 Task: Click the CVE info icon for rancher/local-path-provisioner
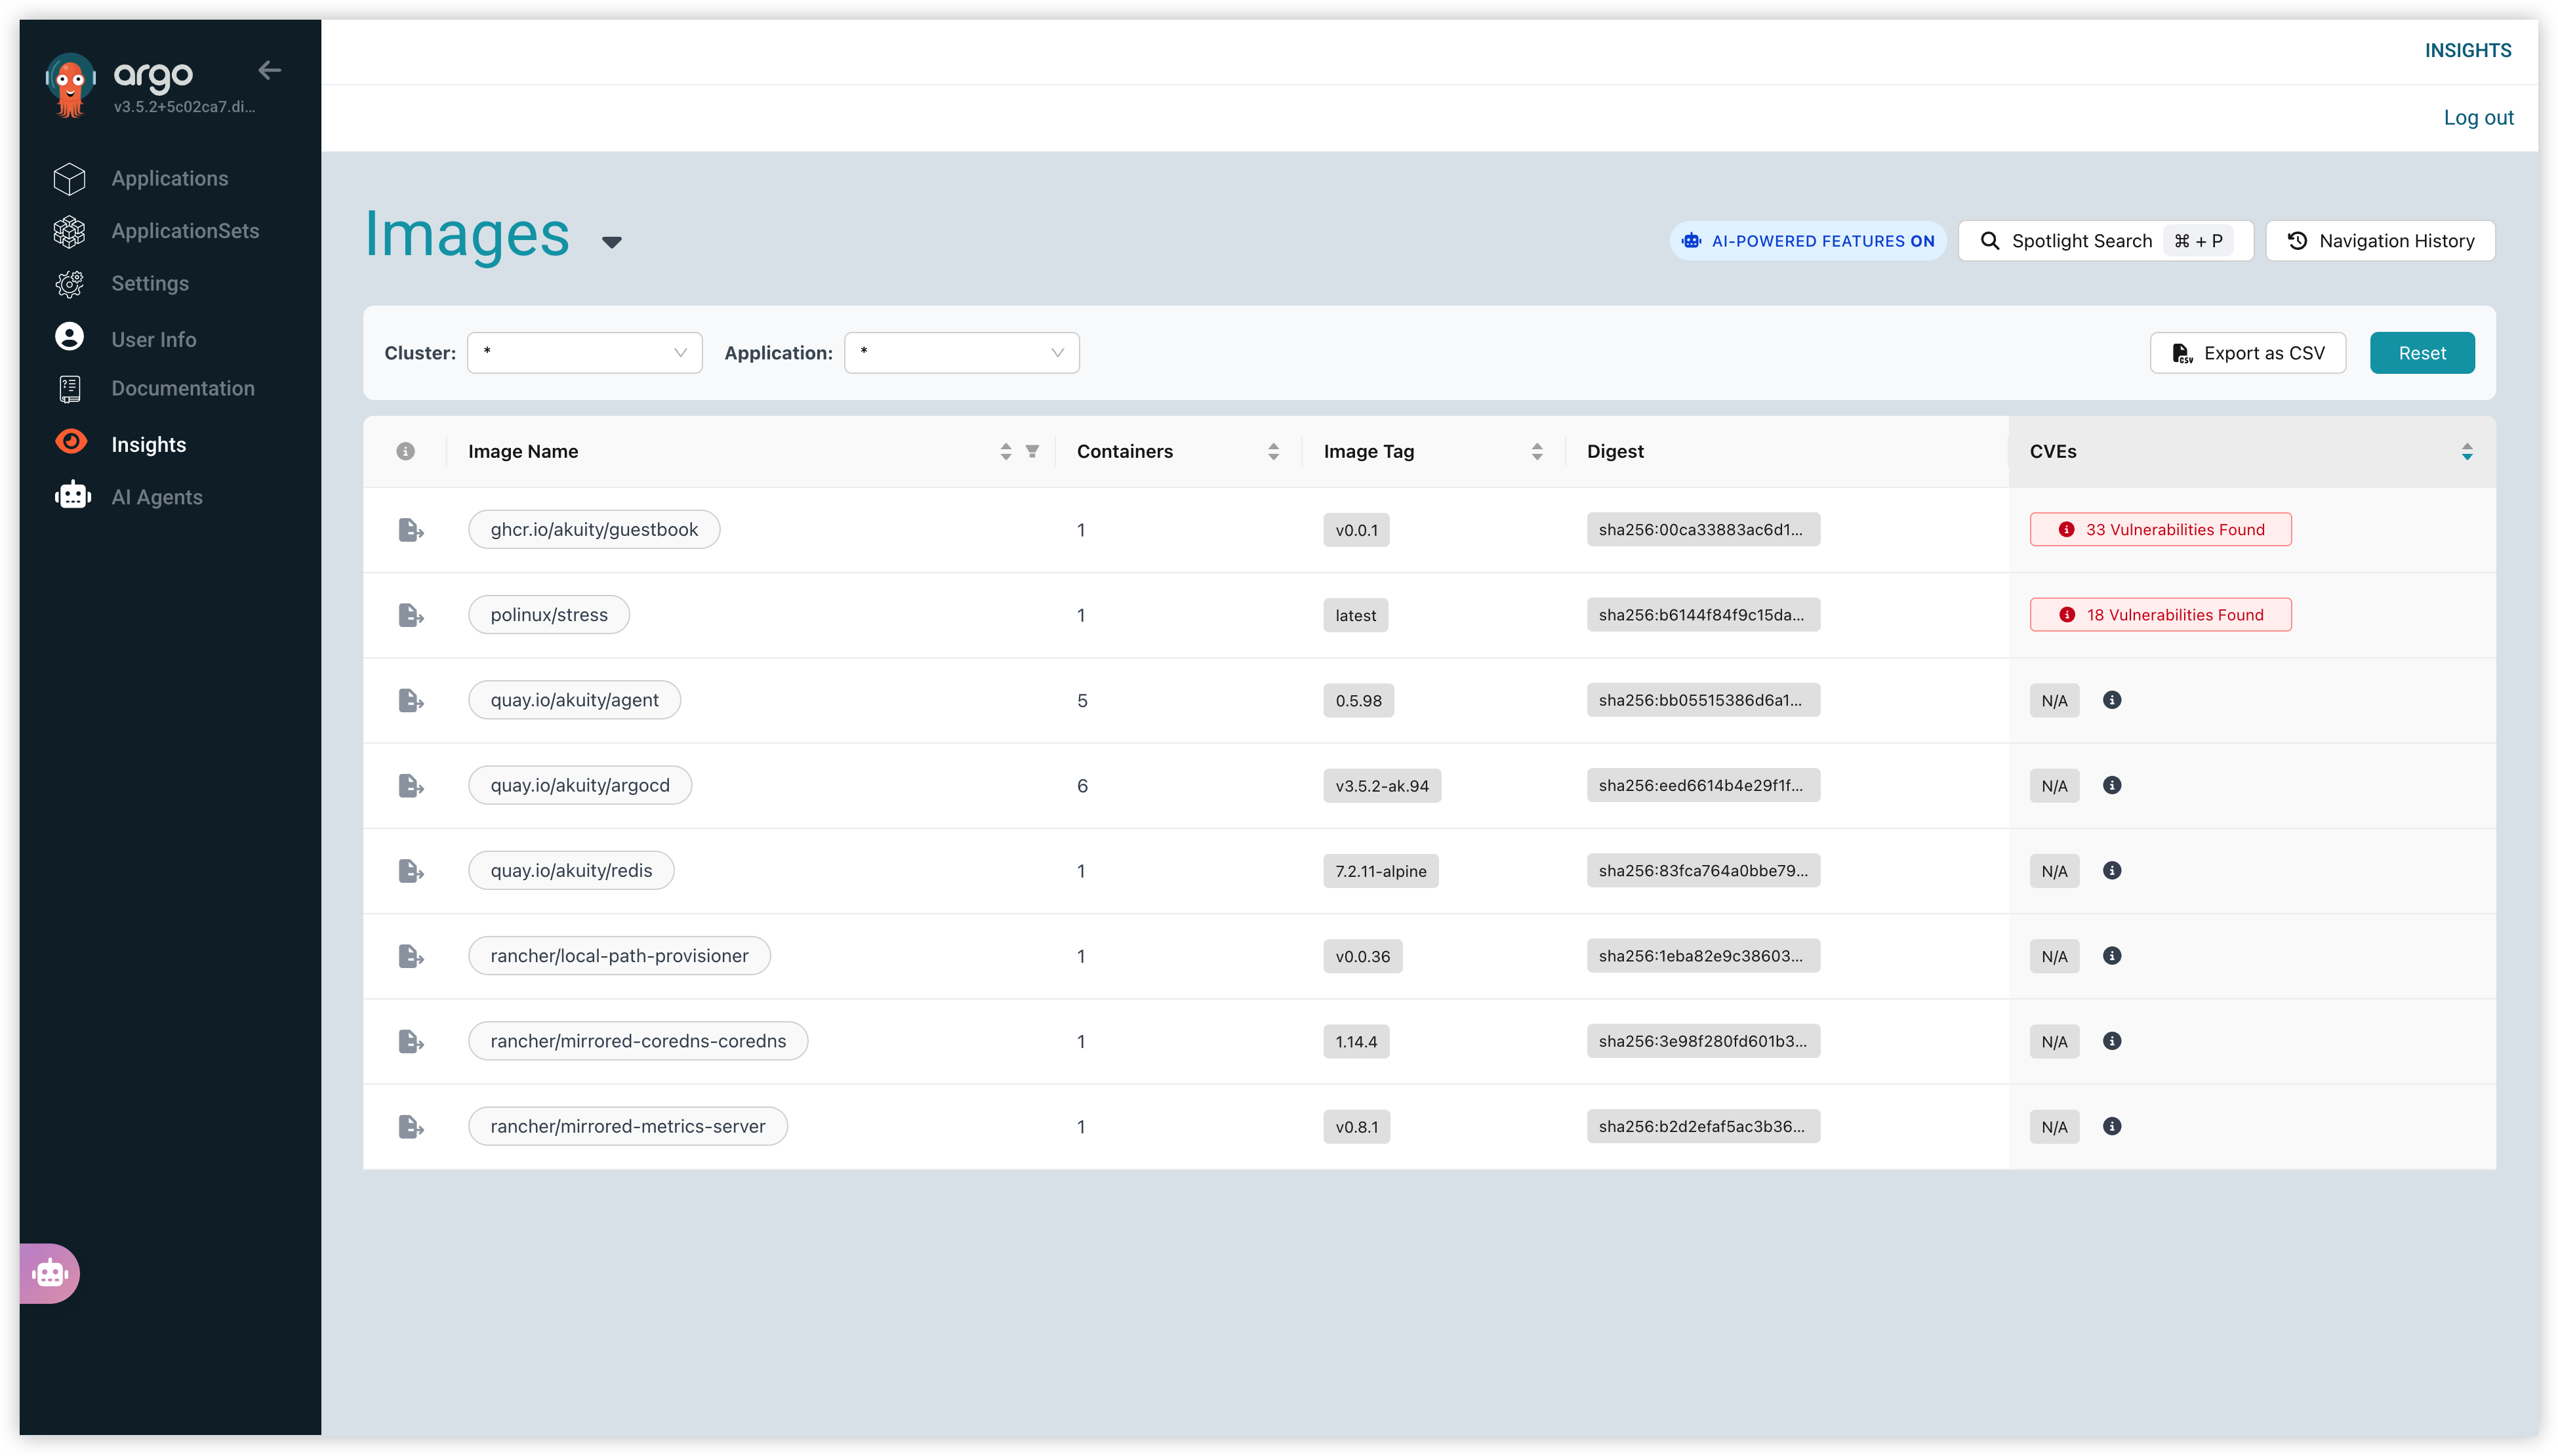(2111, 956)
